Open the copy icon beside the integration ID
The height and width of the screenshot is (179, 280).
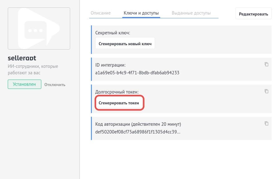coord(266,64)
